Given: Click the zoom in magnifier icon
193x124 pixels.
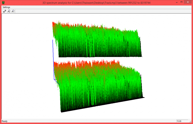Looking at the screenshot, I should click(x=9, y=11).
